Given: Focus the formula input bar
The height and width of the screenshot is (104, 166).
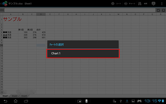Looking at the screenshot, I should point(80,10).
